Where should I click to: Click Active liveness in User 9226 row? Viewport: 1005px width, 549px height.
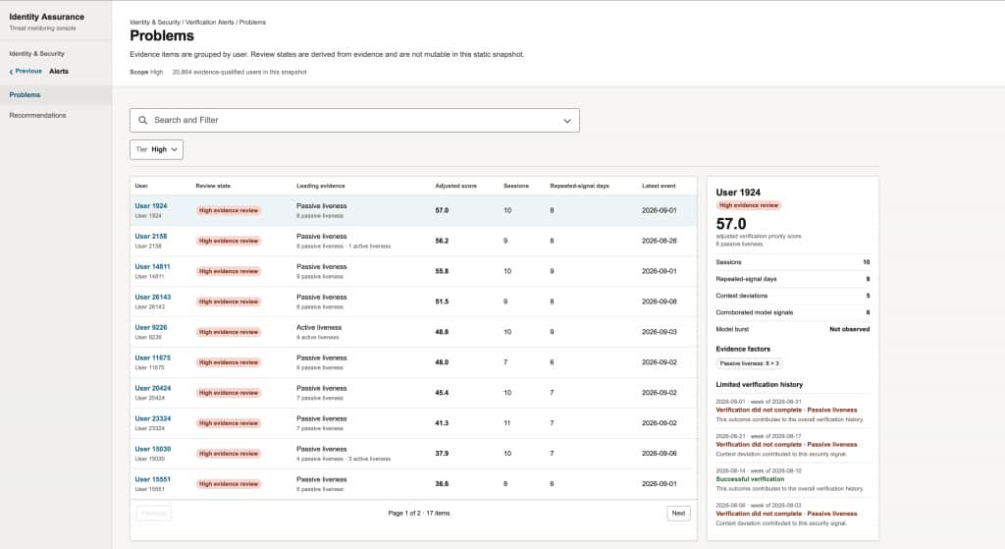[319, 328]
